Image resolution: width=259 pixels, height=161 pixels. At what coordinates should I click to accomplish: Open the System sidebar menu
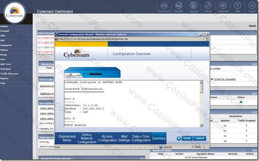tap(4, 26)
